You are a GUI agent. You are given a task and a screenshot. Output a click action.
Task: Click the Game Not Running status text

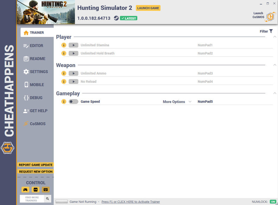click(x=83, y=201)
